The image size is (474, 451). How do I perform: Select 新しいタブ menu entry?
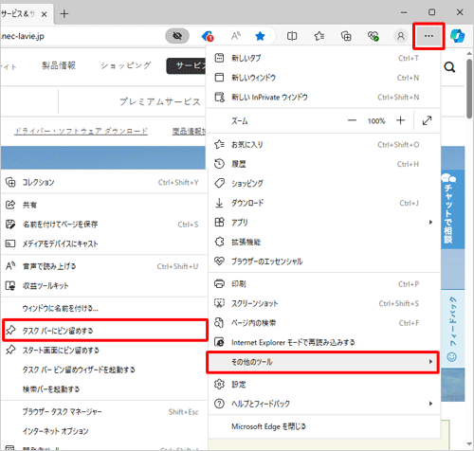[x=323, y=58]
